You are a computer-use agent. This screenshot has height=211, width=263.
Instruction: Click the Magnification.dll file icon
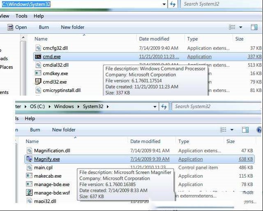click(30, 150)
